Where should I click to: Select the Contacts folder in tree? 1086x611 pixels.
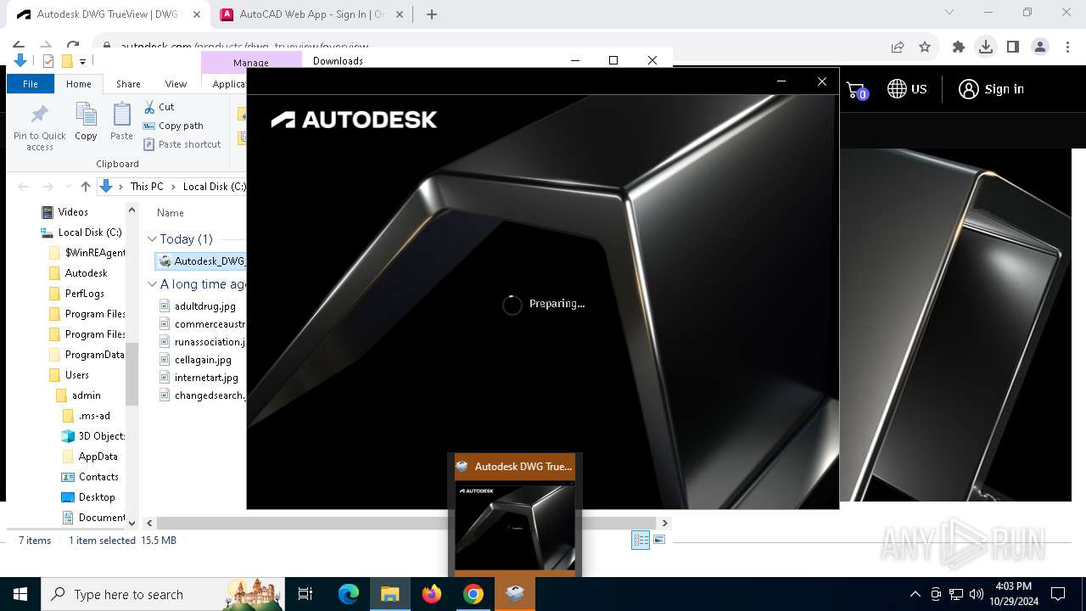tap(98, 477)
